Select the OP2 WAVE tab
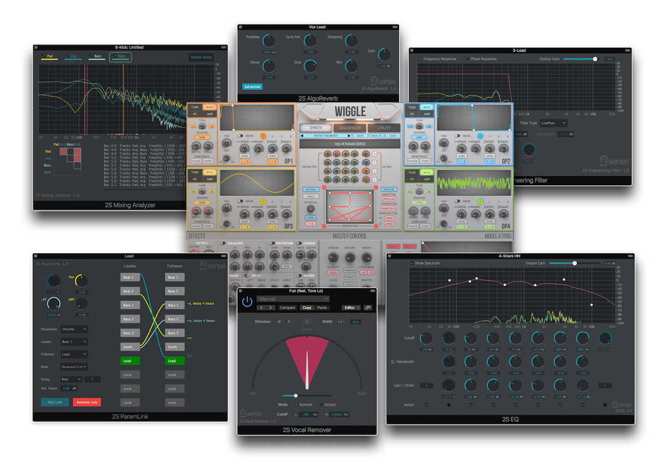The height and width of the screenshot is (474, 655). 427,107
